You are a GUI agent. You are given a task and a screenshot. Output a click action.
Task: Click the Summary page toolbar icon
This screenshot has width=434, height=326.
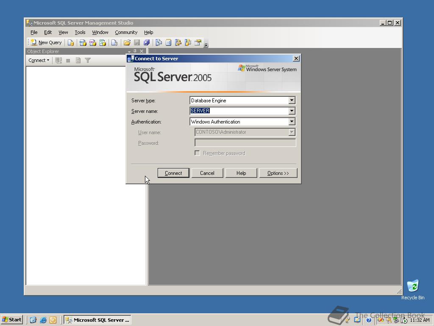pos(168,42)
